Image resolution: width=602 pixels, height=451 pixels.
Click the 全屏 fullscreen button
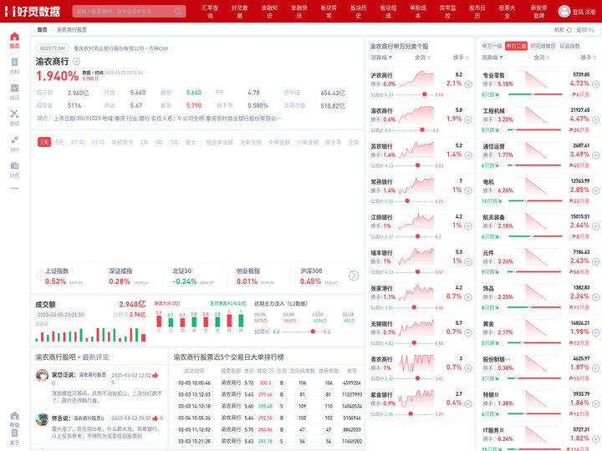click(353, 142)
